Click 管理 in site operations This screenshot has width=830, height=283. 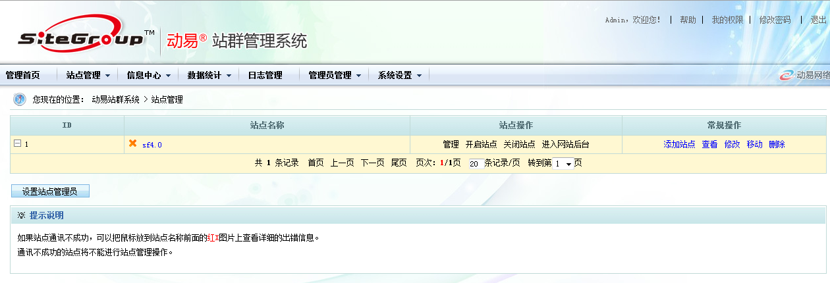pos(451,144)
